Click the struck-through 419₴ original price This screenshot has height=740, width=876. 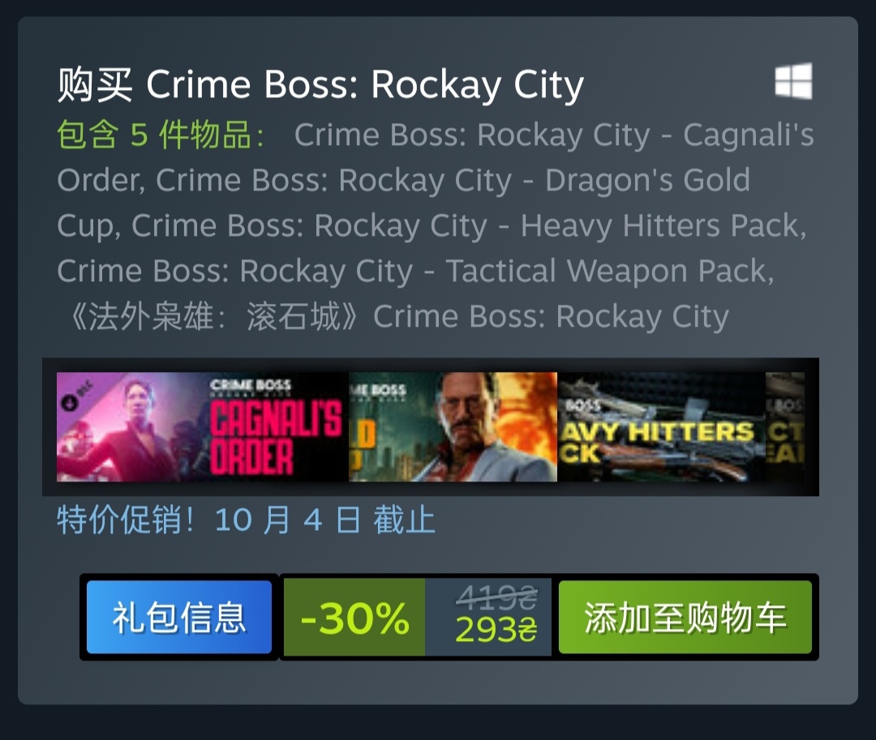pyautogui.click(x=496, y=598)
